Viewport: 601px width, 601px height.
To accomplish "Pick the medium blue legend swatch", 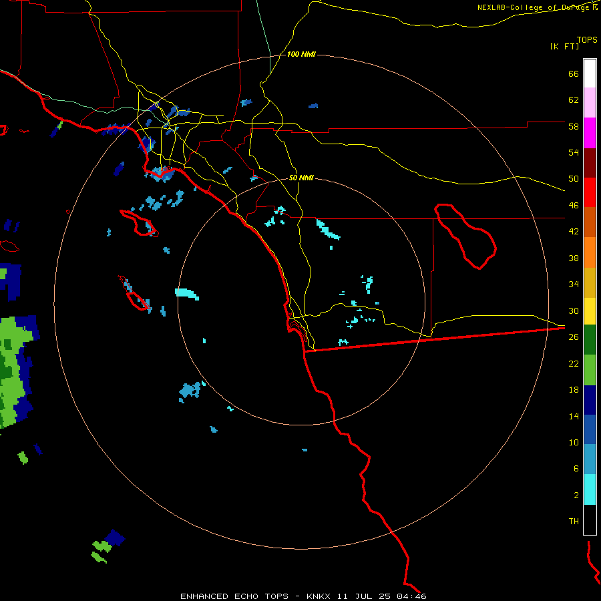I will point(590,429).
